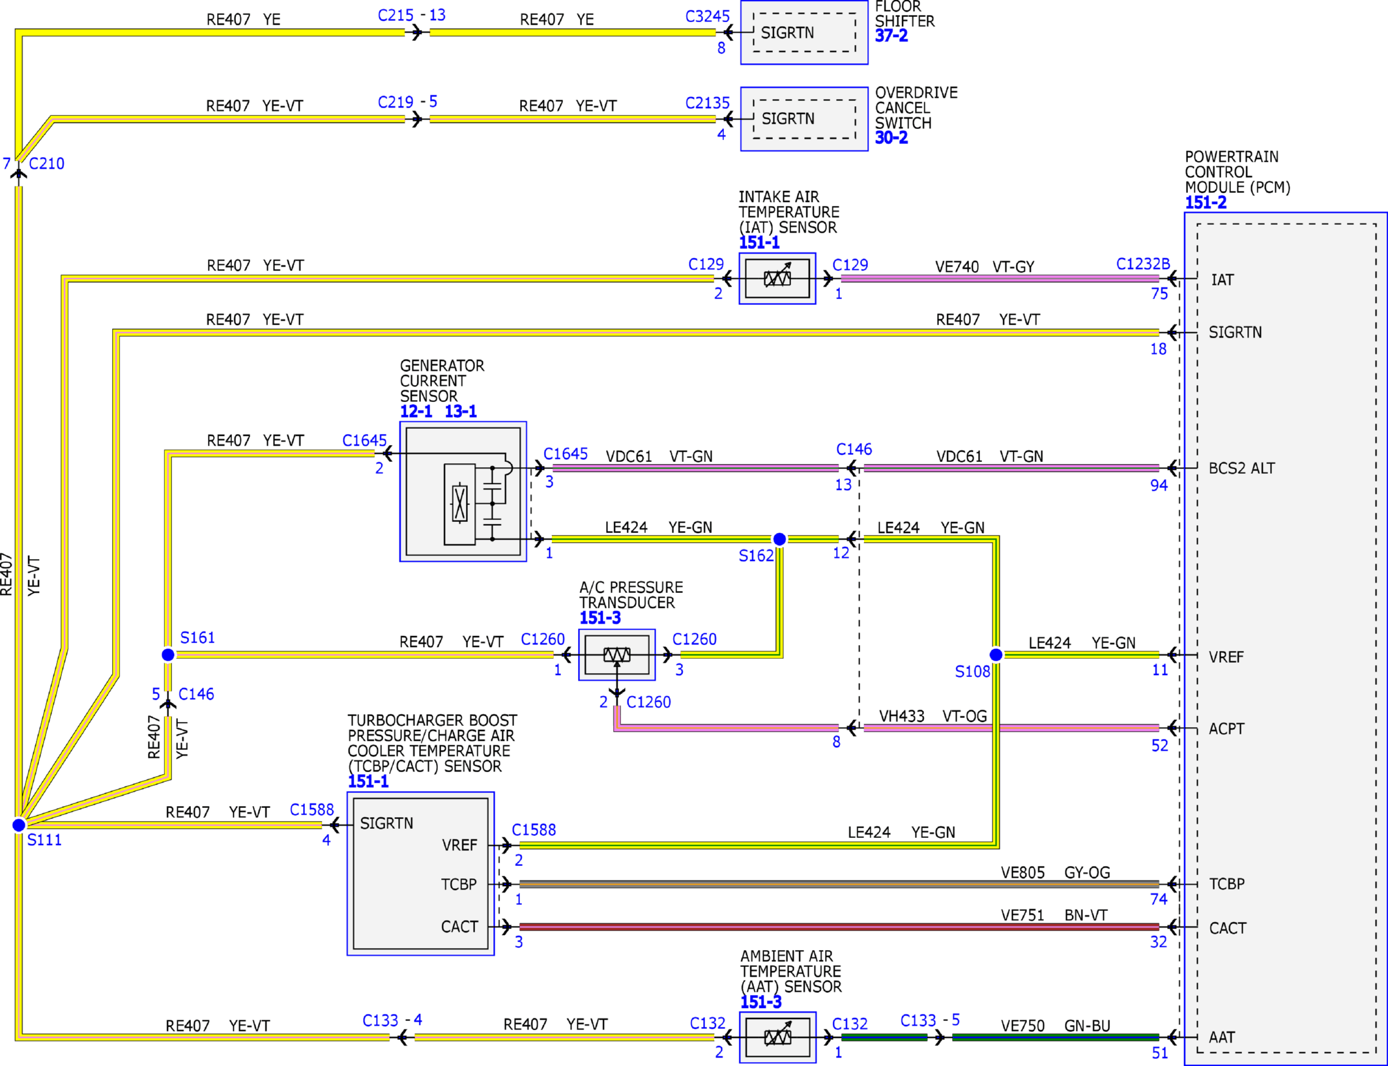This screenshot has width=1388, height=1066.
Task: Open the 37-2 floor shifter page link
Action: [891, 36]
